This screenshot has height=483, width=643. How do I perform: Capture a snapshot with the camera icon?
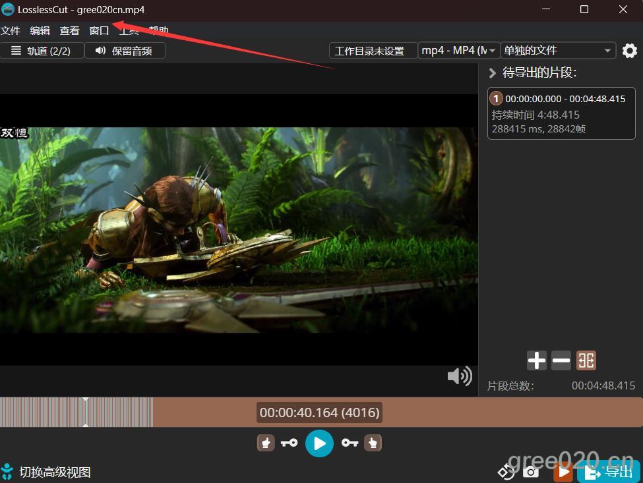pyautogui.click(x=531, y=472)
